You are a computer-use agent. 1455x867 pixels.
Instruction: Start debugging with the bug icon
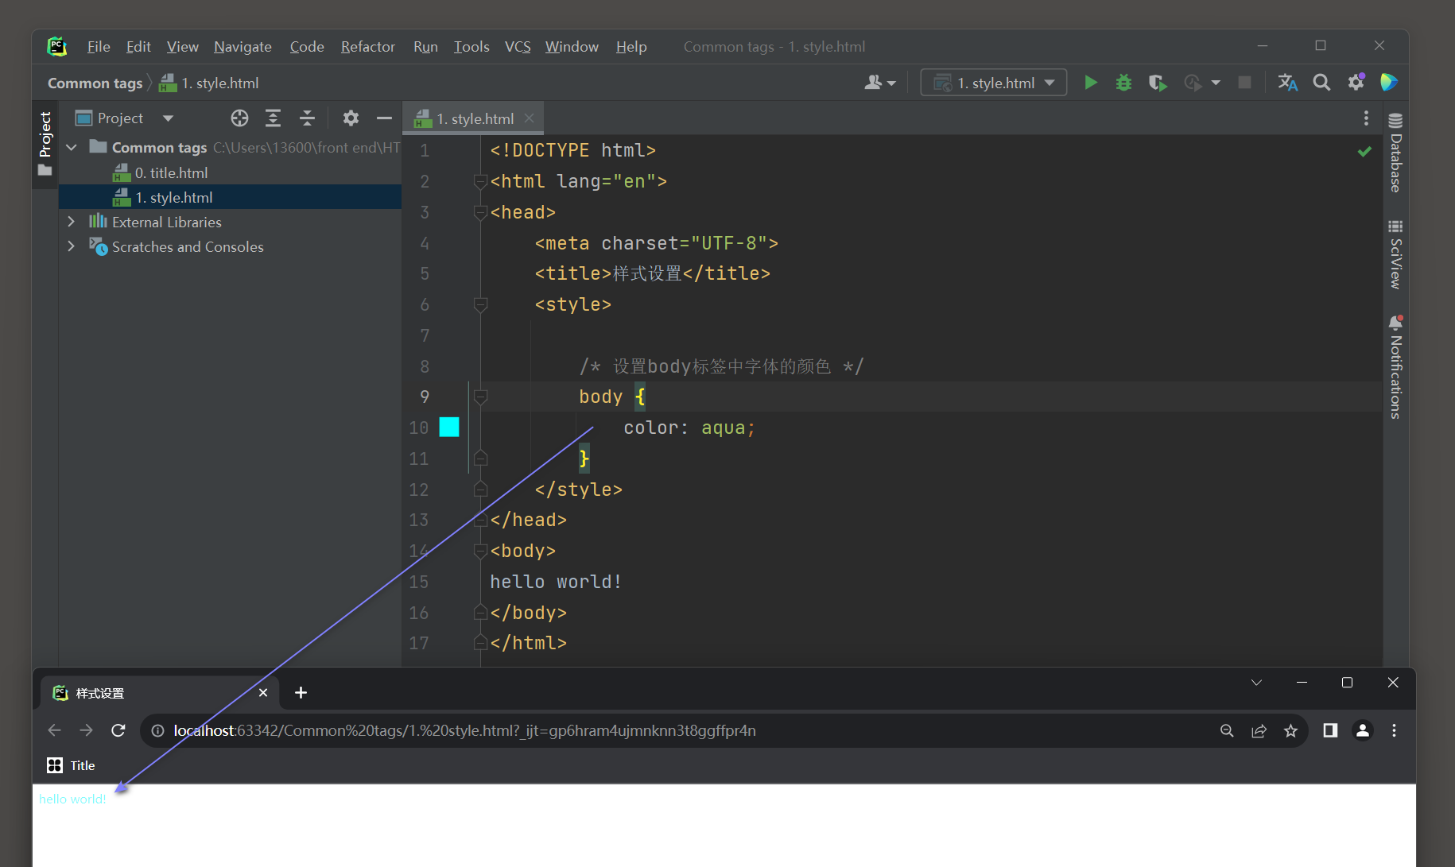coord(1123,83)
